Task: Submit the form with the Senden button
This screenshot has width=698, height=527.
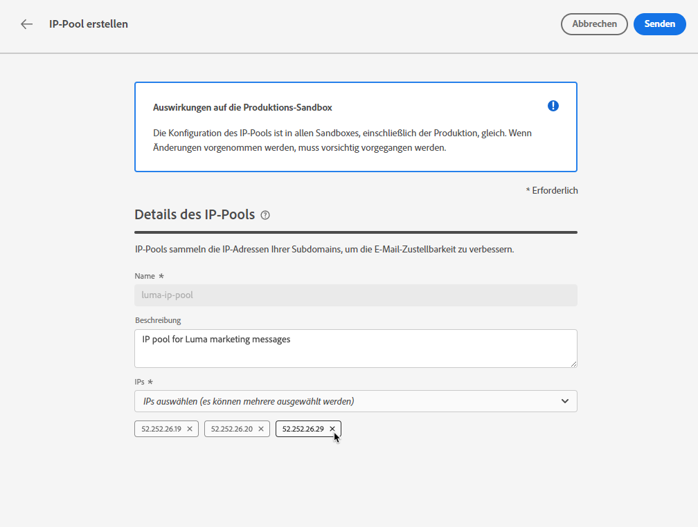Action: tap(659, 24)
